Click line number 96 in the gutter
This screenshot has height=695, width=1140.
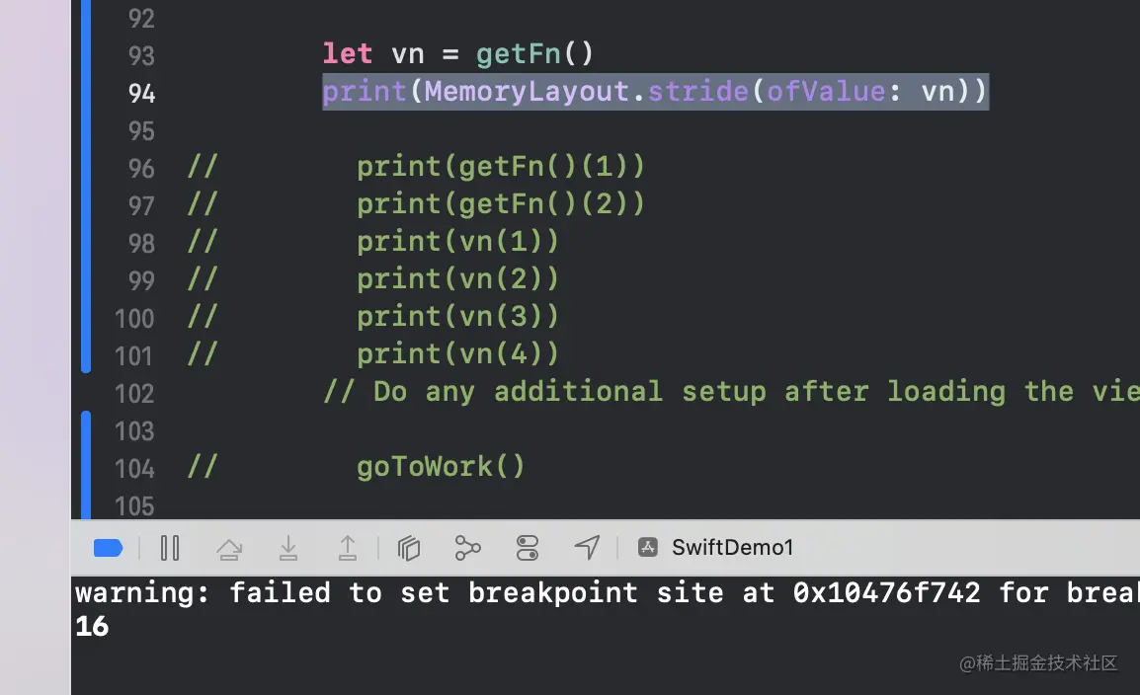click(x=142, y=169)
